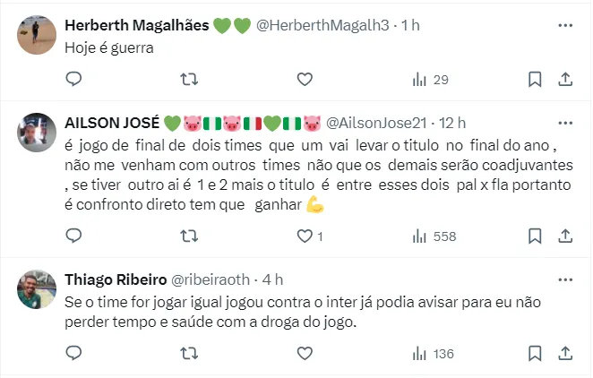
Task: Share Herberth Magalhães' tweet
Action: tap(565, 80)
